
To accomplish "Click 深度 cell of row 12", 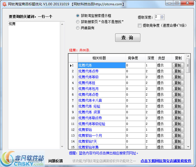I will click(151, 130).
